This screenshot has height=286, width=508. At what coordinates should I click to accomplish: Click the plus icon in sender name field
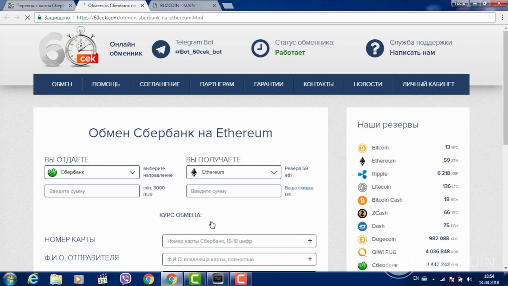coord(310,259)
